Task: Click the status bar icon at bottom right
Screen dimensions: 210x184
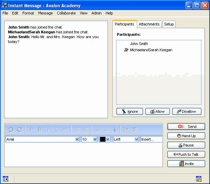Action: [x=198, y=178]
